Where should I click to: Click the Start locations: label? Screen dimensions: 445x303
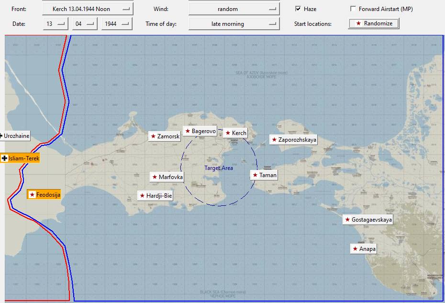pyautogui.click(x=313, y=24)
